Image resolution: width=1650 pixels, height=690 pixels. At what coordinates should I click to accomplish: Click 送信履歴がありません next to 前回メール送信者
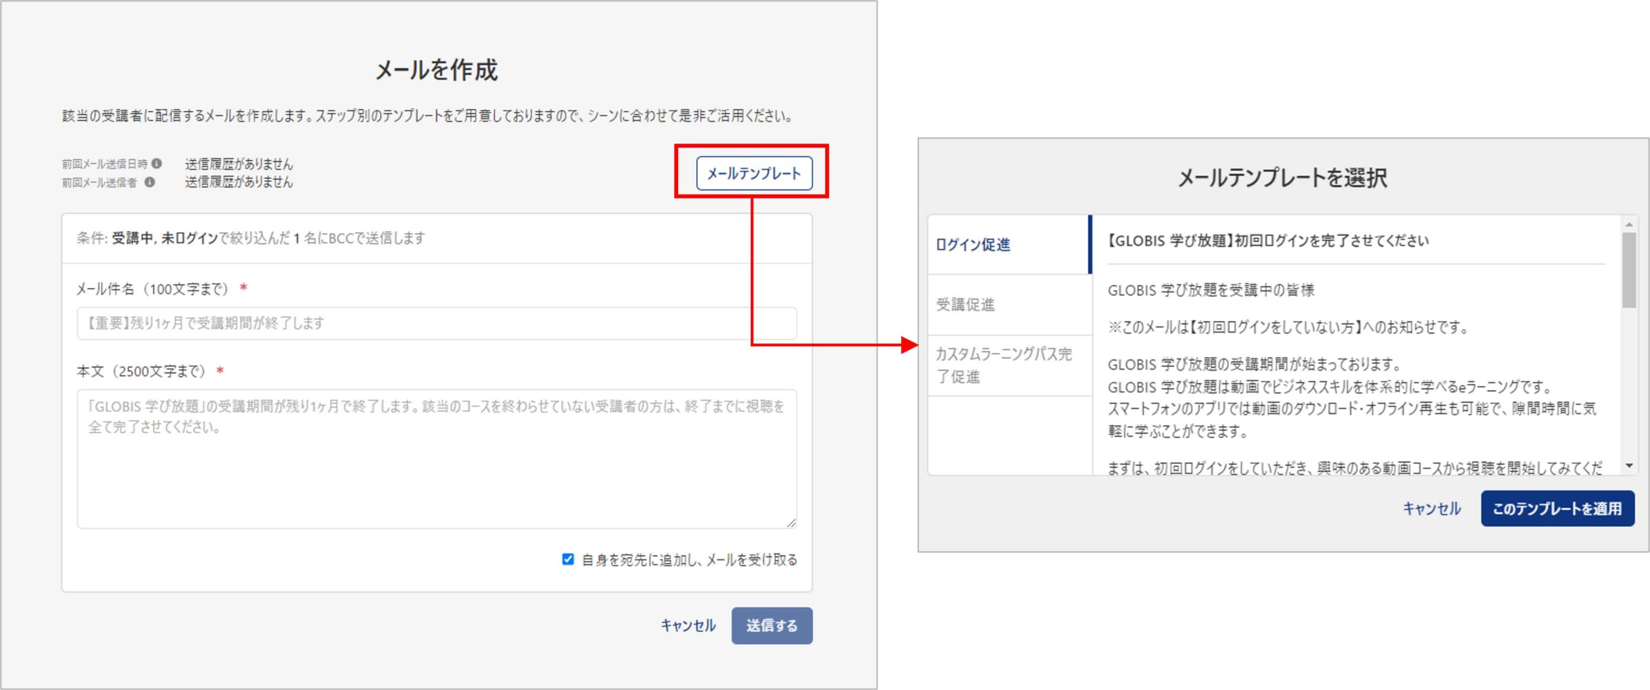238,182
